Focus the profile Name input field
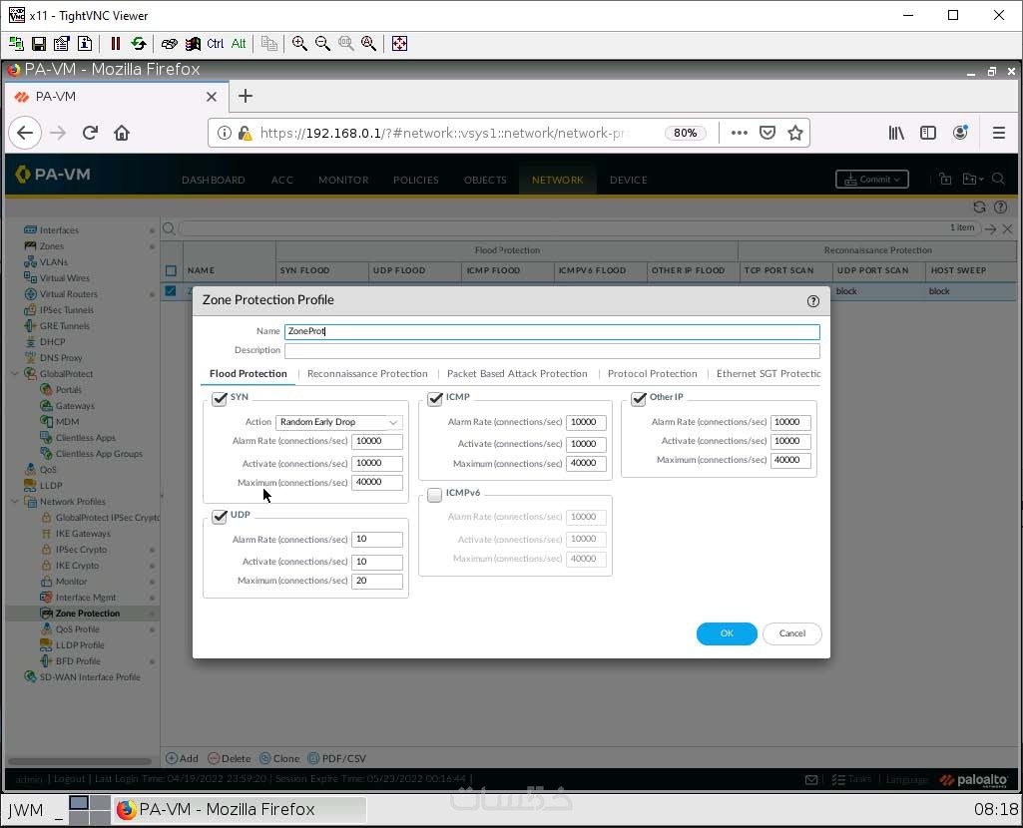 (x=552, y=332)
